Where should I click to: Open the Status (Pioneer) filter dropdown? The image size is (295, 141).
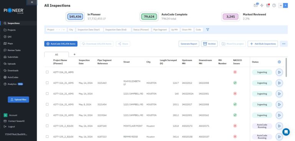coord(141,30)
